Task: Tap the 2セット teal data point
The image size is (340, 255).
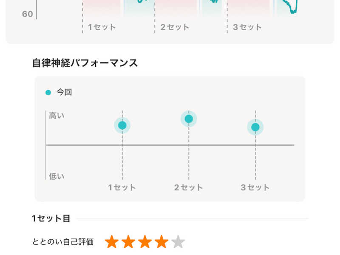Action: click(x=189, y=119)
